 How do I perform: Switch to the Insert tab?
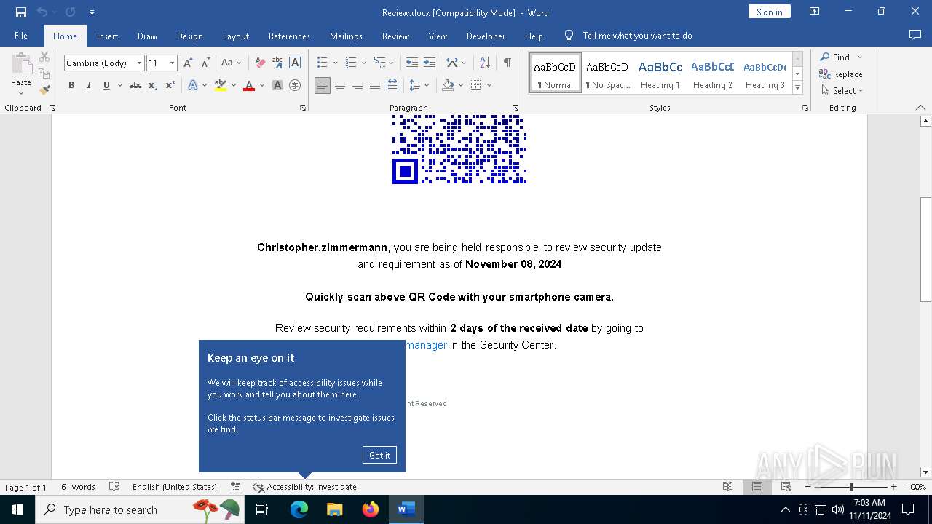[107, 36]
